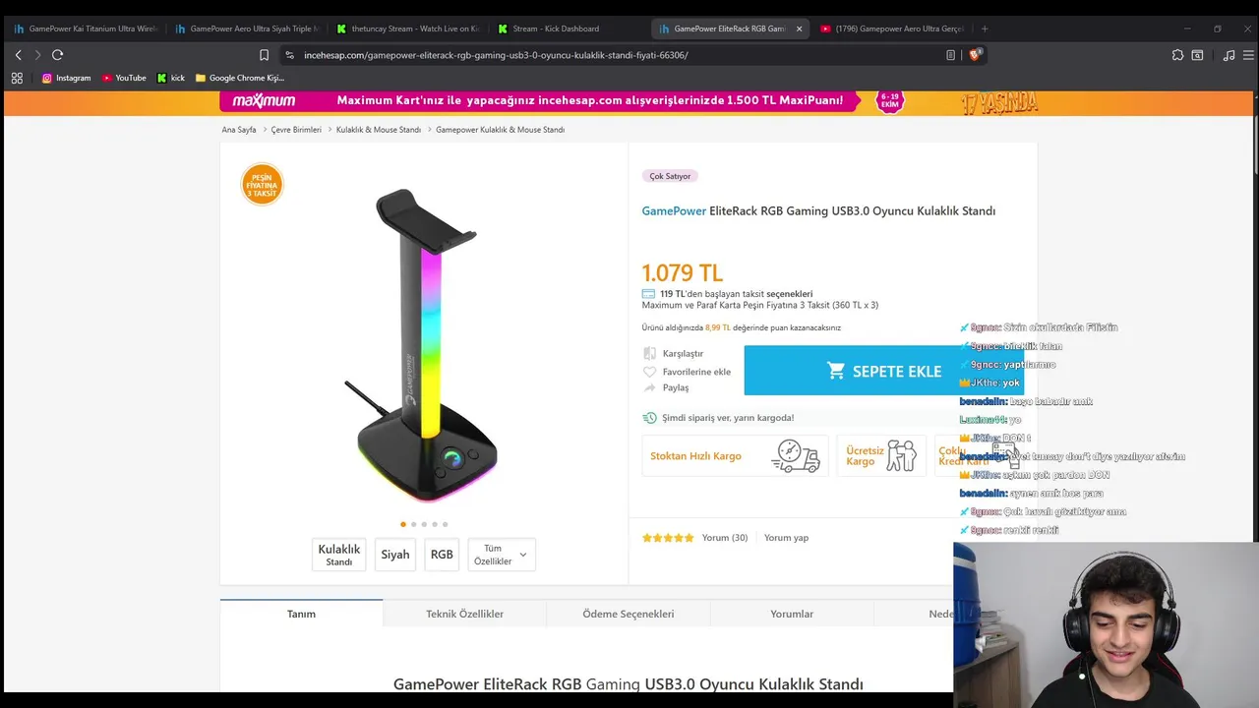
Task: Click the RGB headset stand product image
Action: pos(425,344)
